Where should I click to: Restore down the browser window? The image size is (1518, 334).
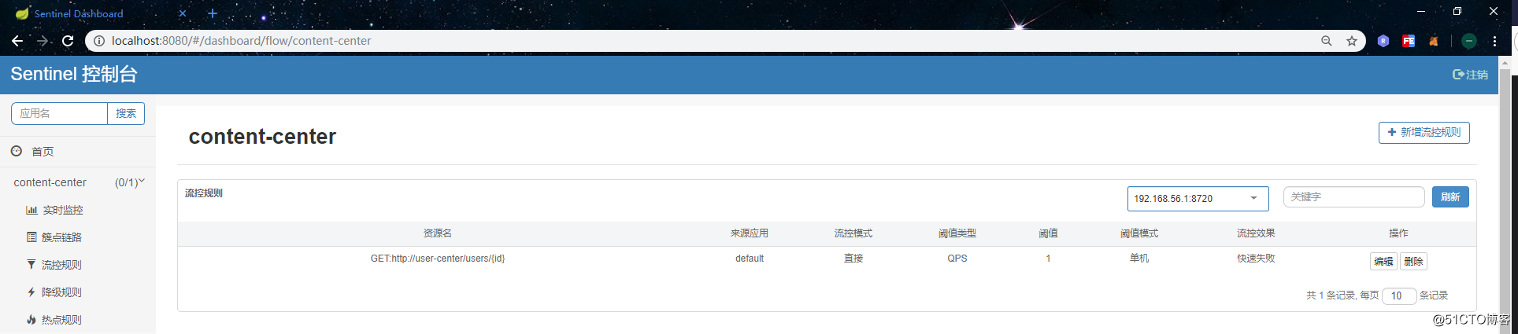click(x=1457, y=12)
